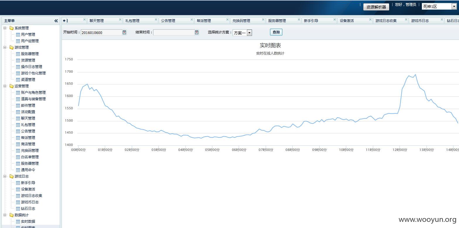The width and height of the screenshot is (459, 228).
Task: Collapse the 系统管理 tree node
Action: [x=5, y=28]
